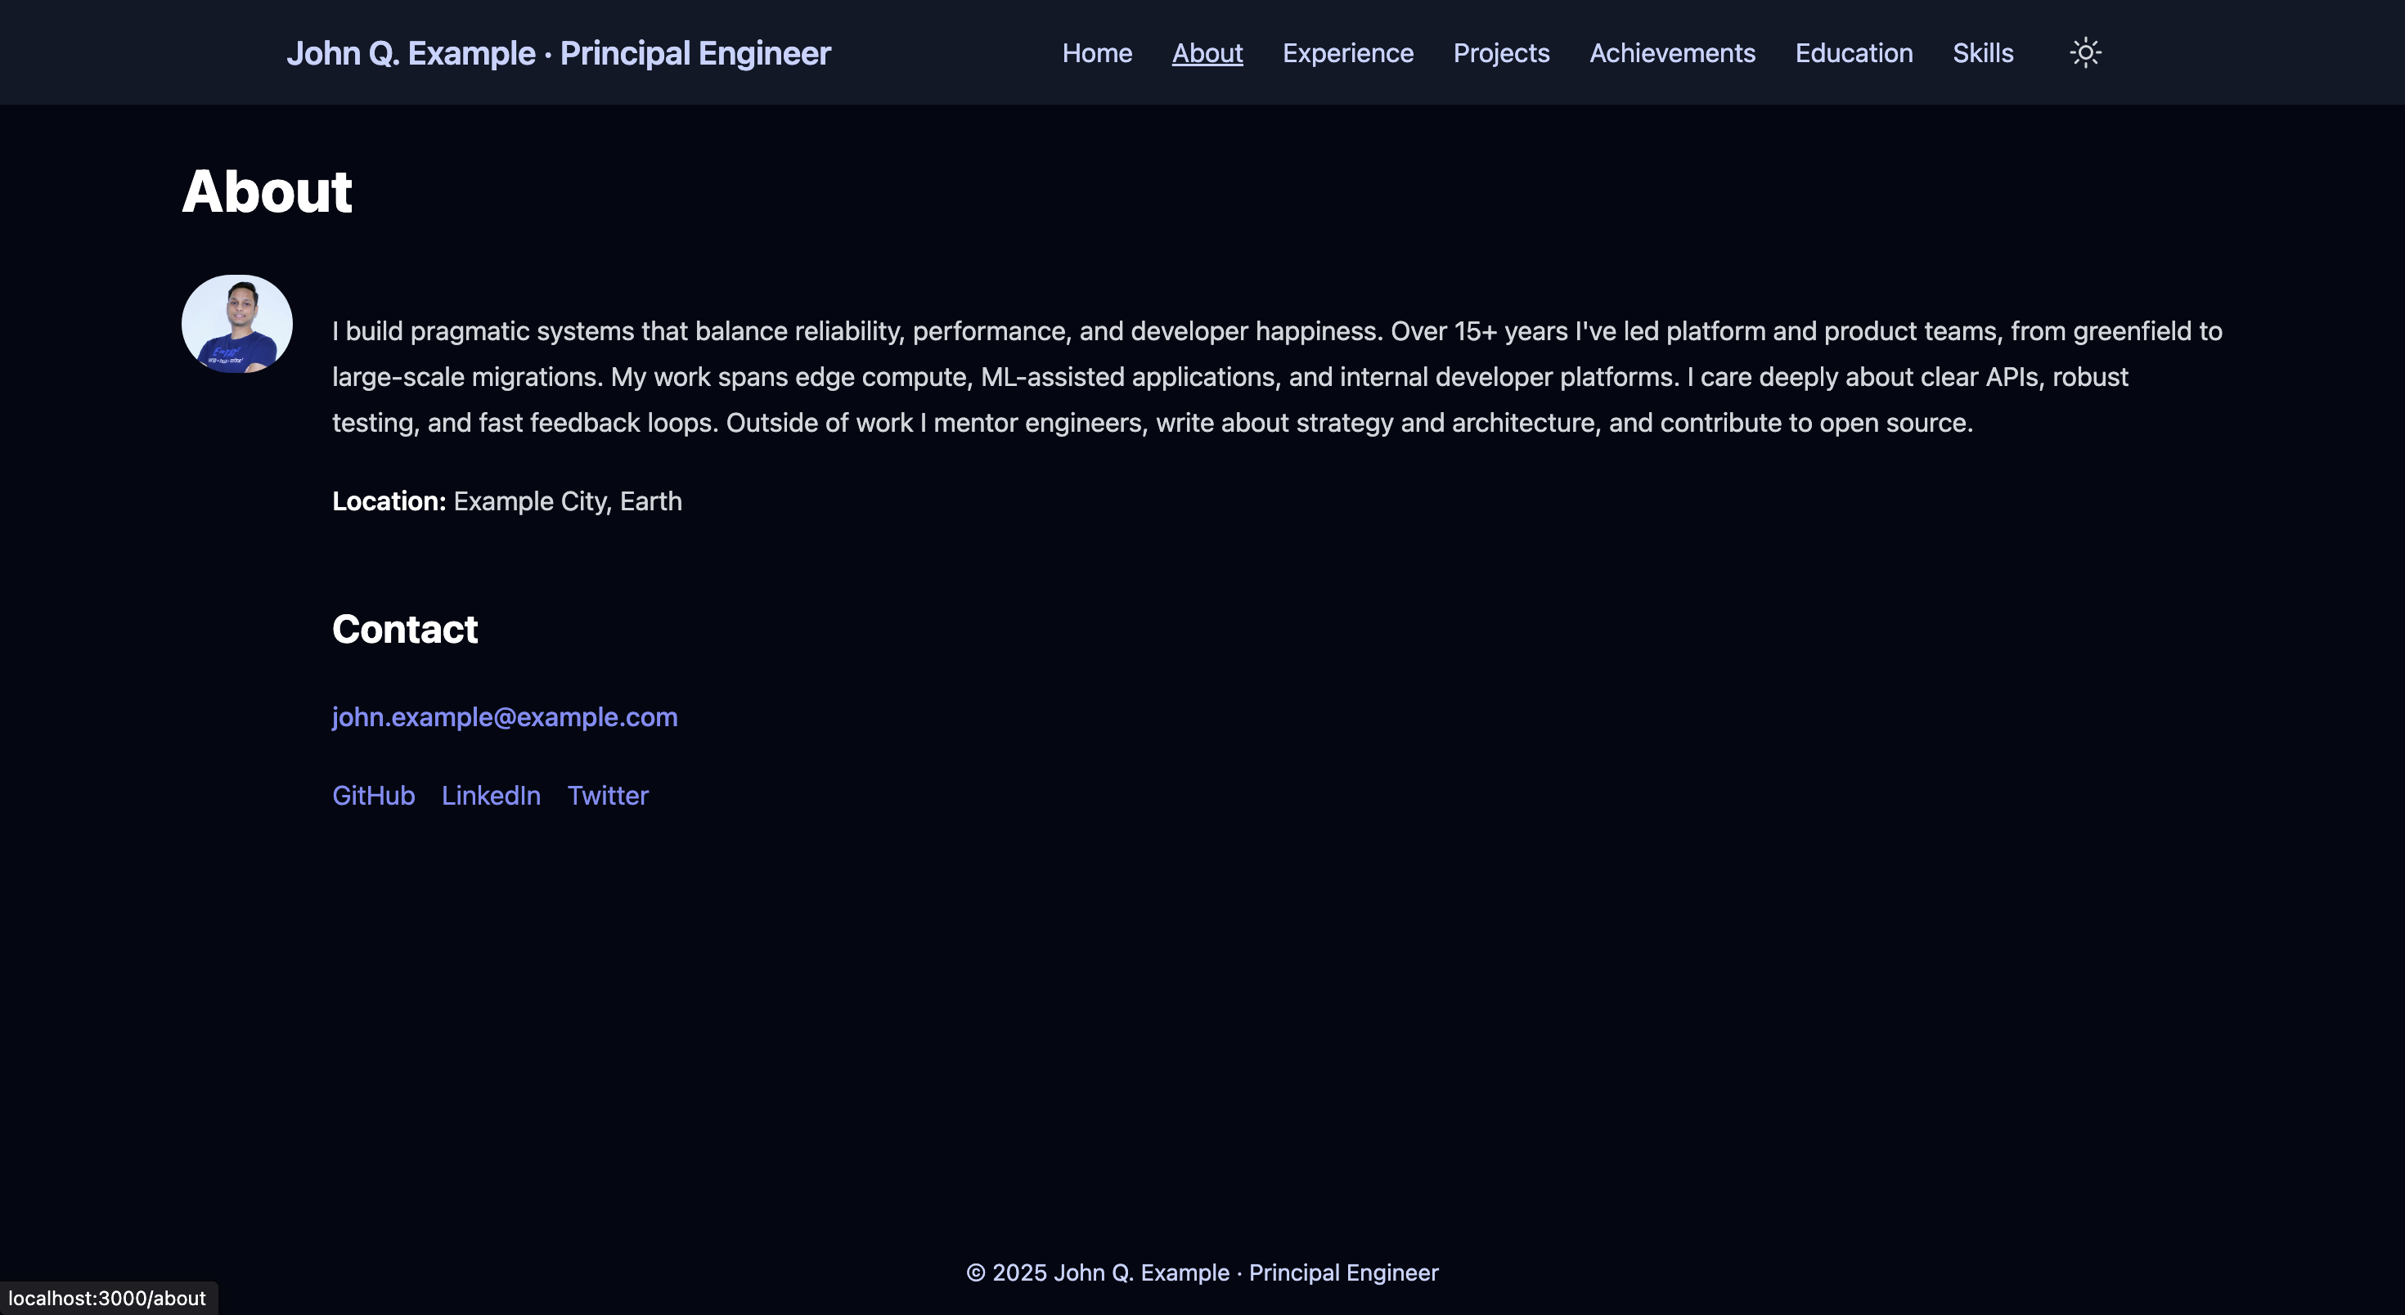Open the Projects nav link

(x=1501, y=53)
